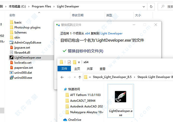Open the recent locations dropdown in x64 window

point(75,77)
